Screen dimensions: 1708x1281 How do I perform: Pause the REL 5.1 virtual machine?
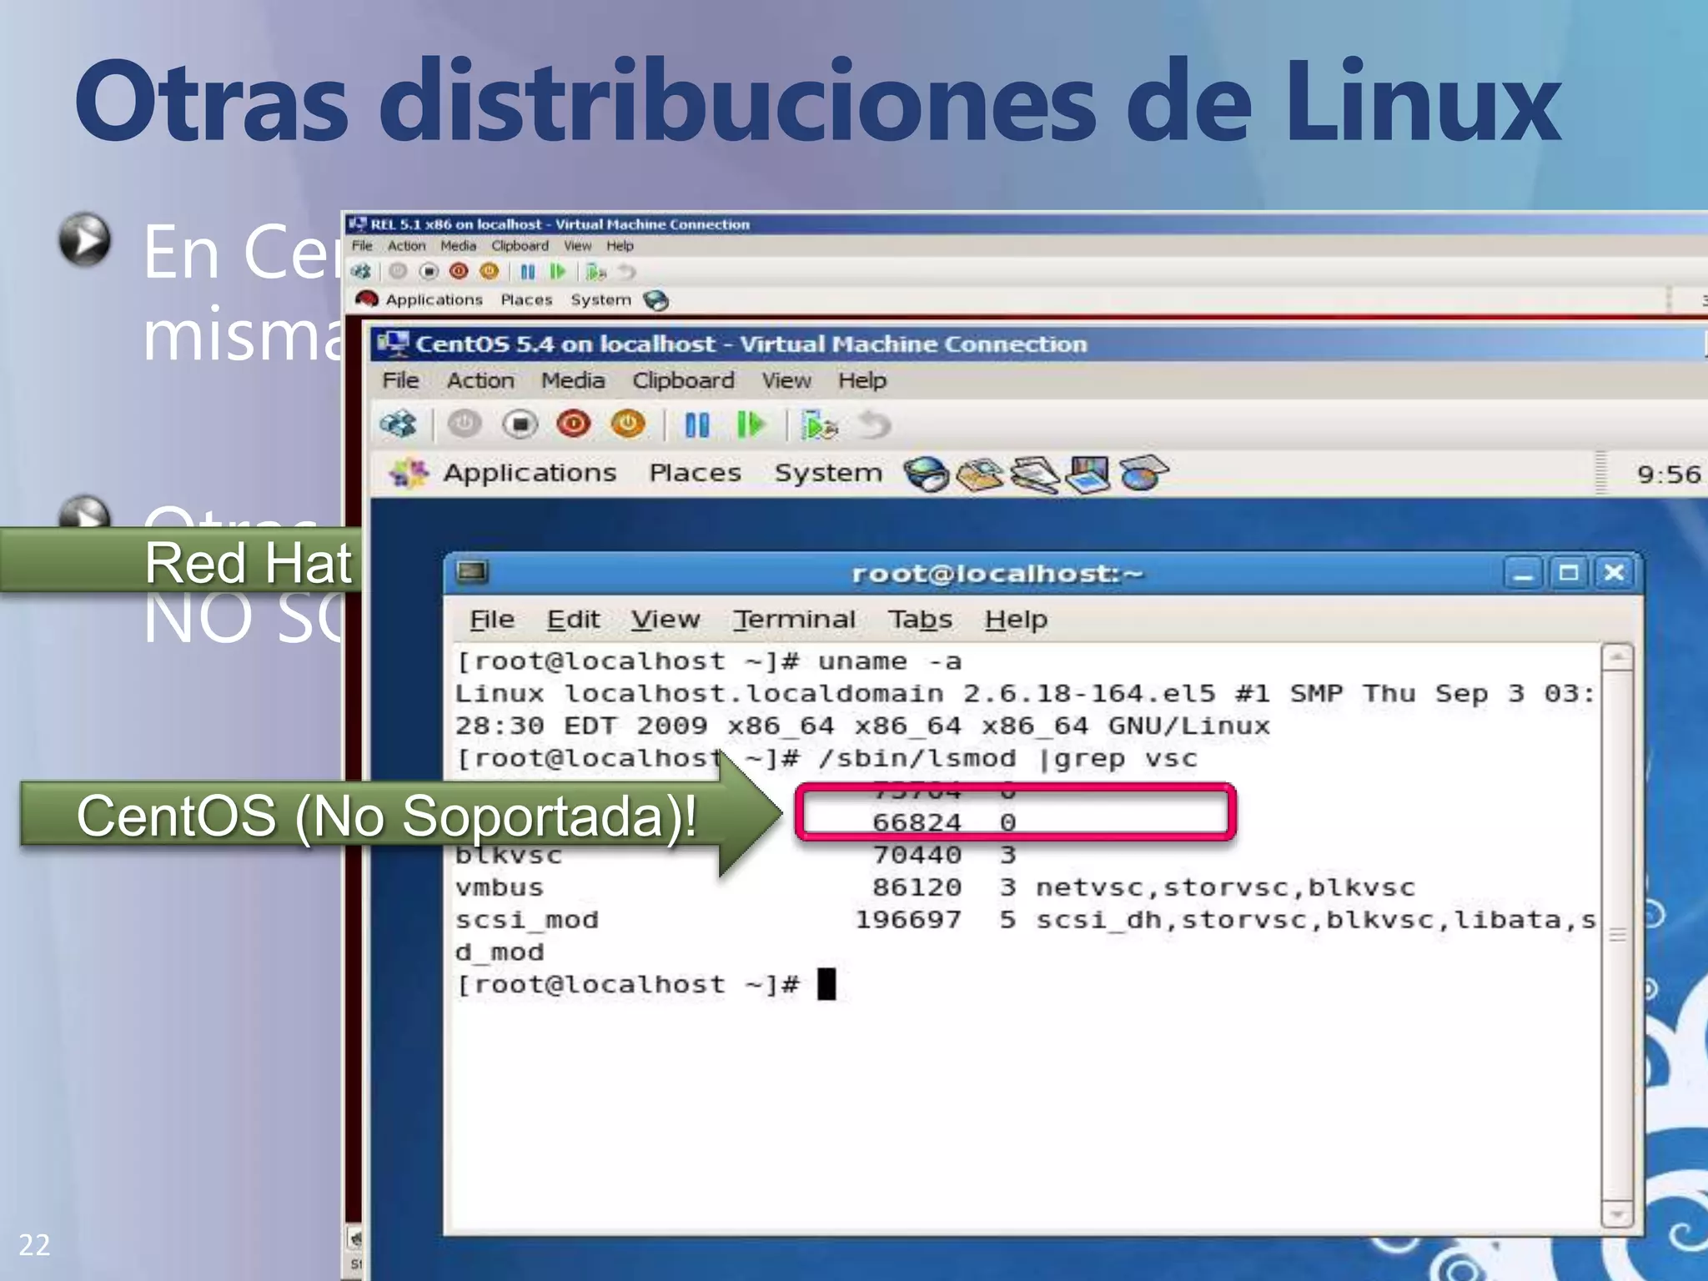[x=528, y=272]
